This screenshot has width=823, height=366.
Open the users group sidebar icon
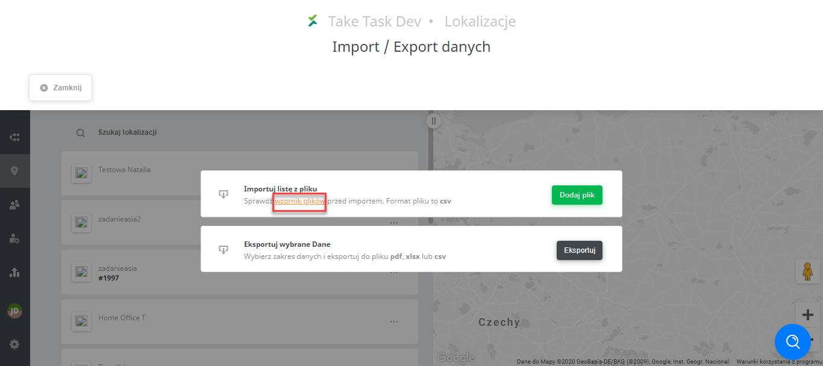(x=14, y=205)
